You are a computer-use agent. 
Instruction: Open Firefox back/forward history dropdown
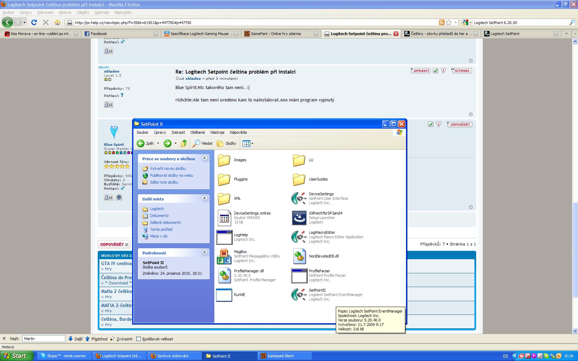[24, 22]
